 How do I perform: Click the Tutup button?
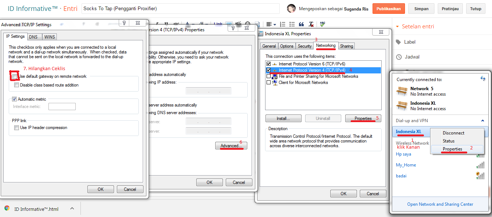[x=476, y=9]
